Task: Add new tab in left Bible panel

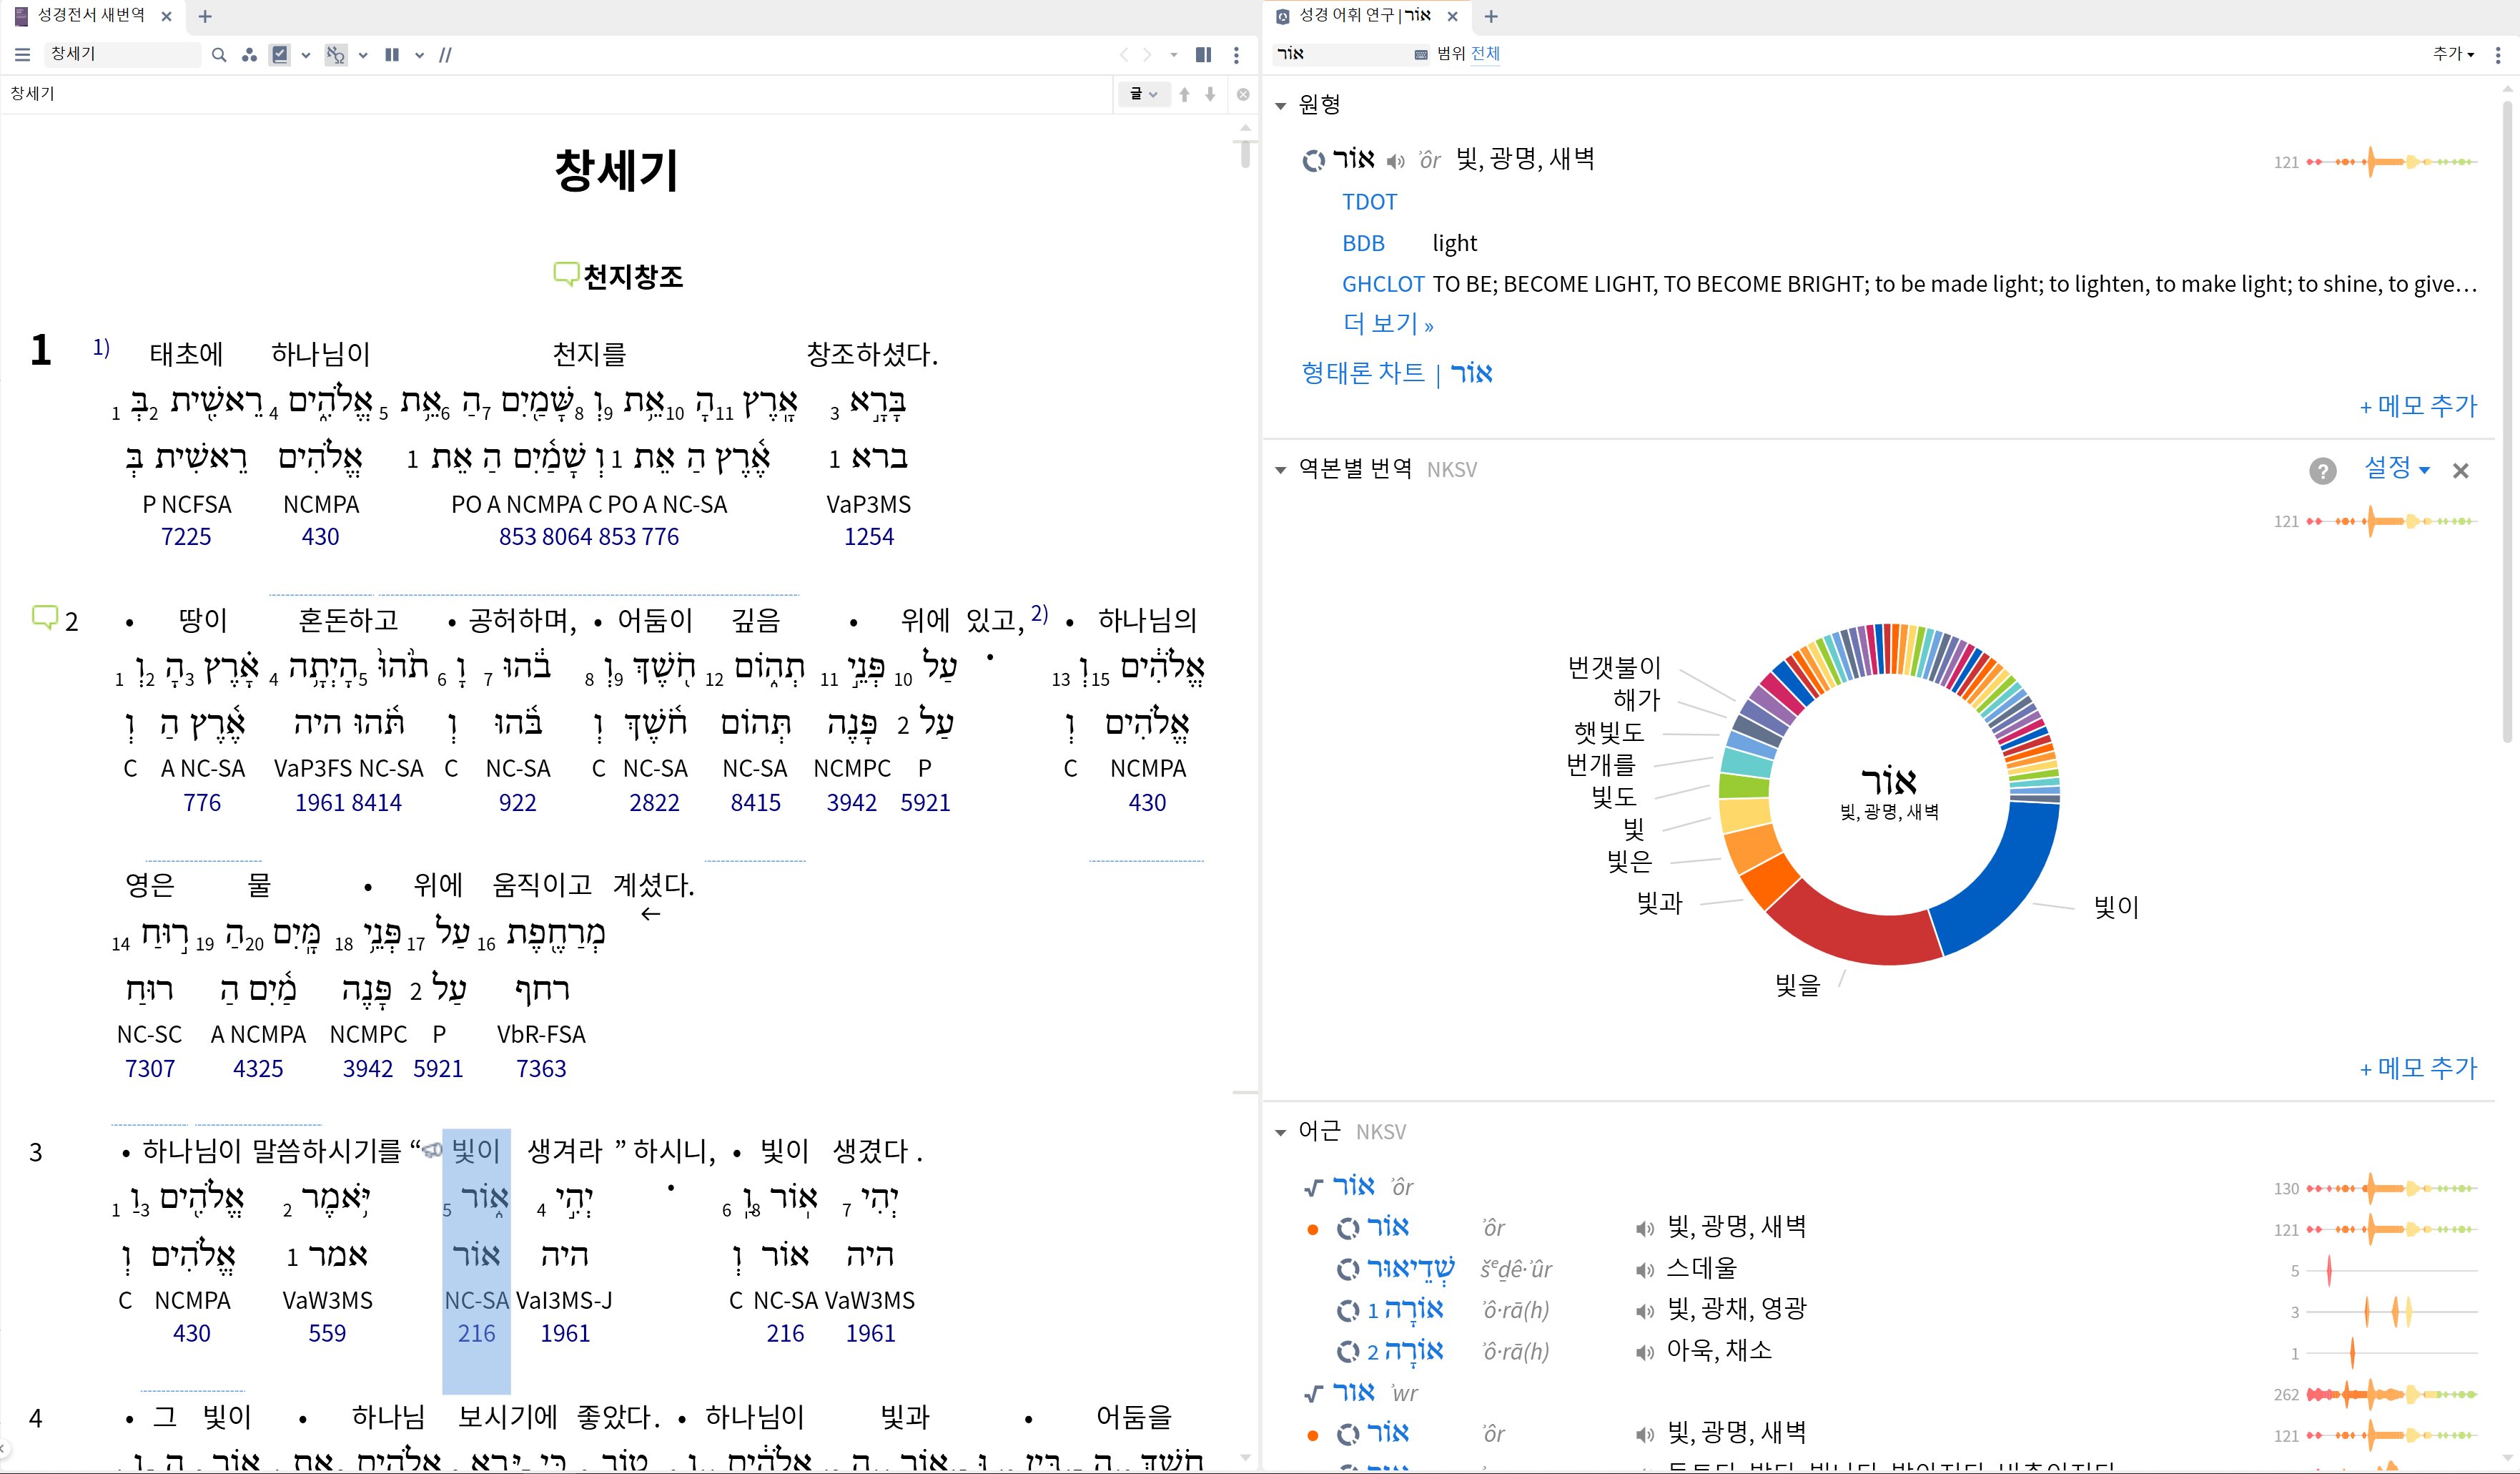Action: tap(205, 16)
